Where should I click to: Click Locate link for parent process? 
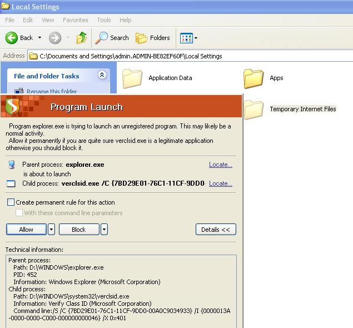click(220, 165)
